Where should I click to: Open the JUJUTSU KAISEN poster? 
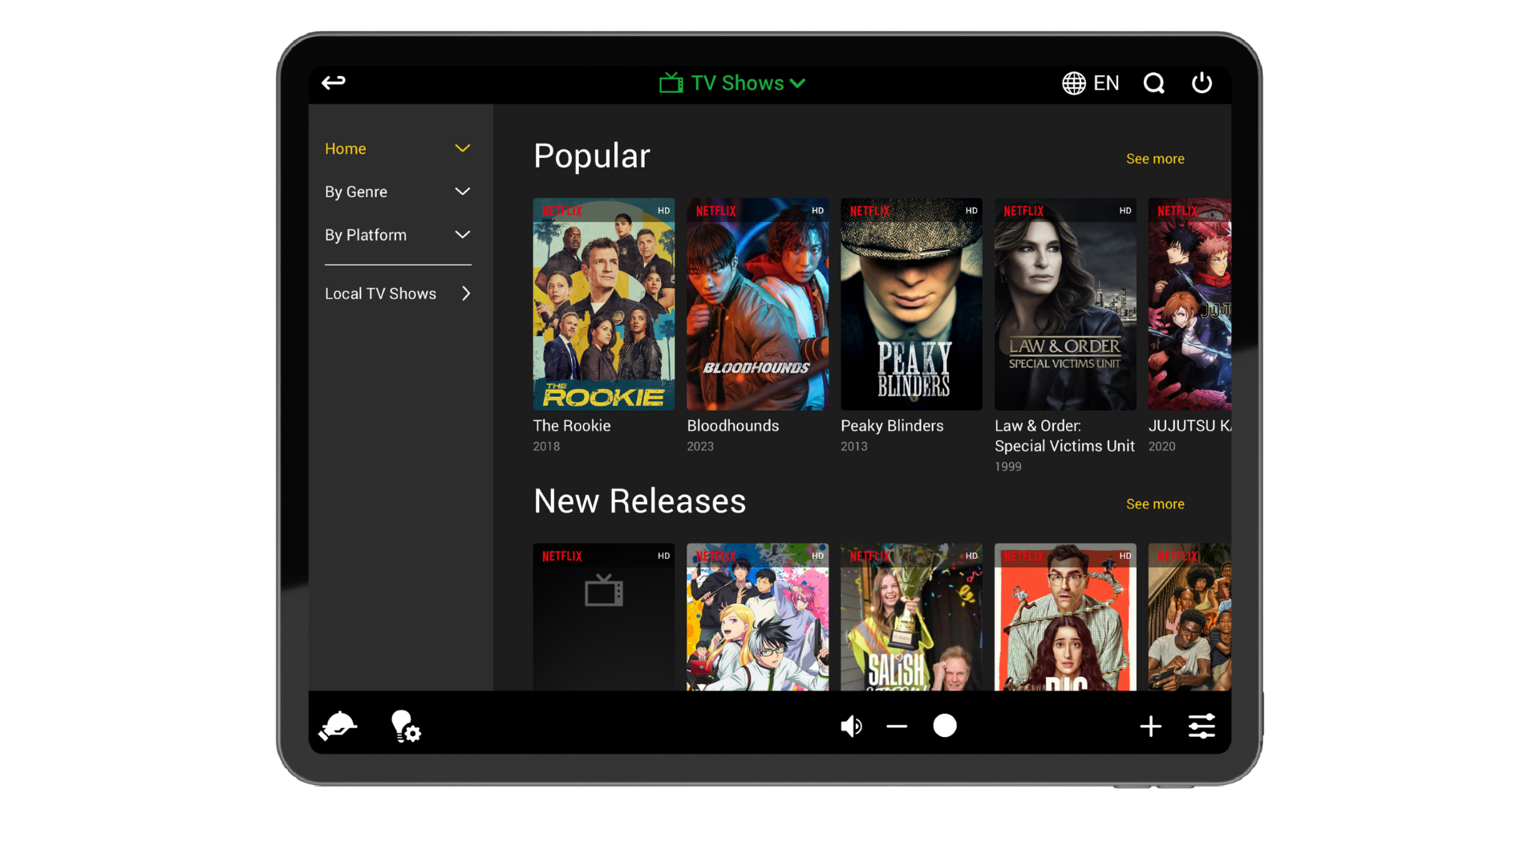pyautogui.click(x=1189, y=304)
